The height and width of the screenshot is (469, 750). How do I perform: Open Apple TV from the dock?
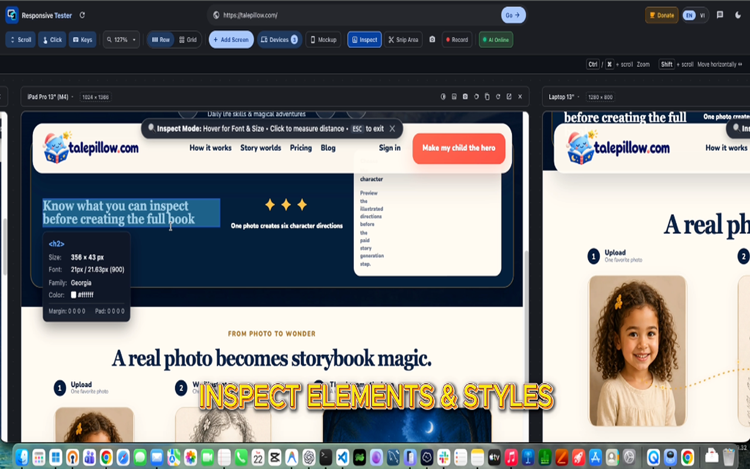(x=495, y=457)
